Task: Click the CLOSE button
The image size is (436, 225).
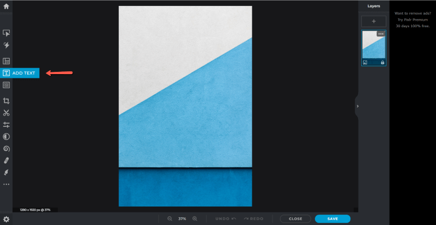Action: tap(295, 219)
